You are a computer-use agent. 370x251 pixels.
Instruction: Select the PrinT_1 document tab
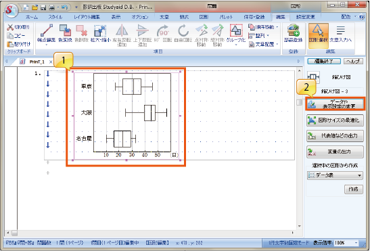pyautogui.click(x=37, y=62)
